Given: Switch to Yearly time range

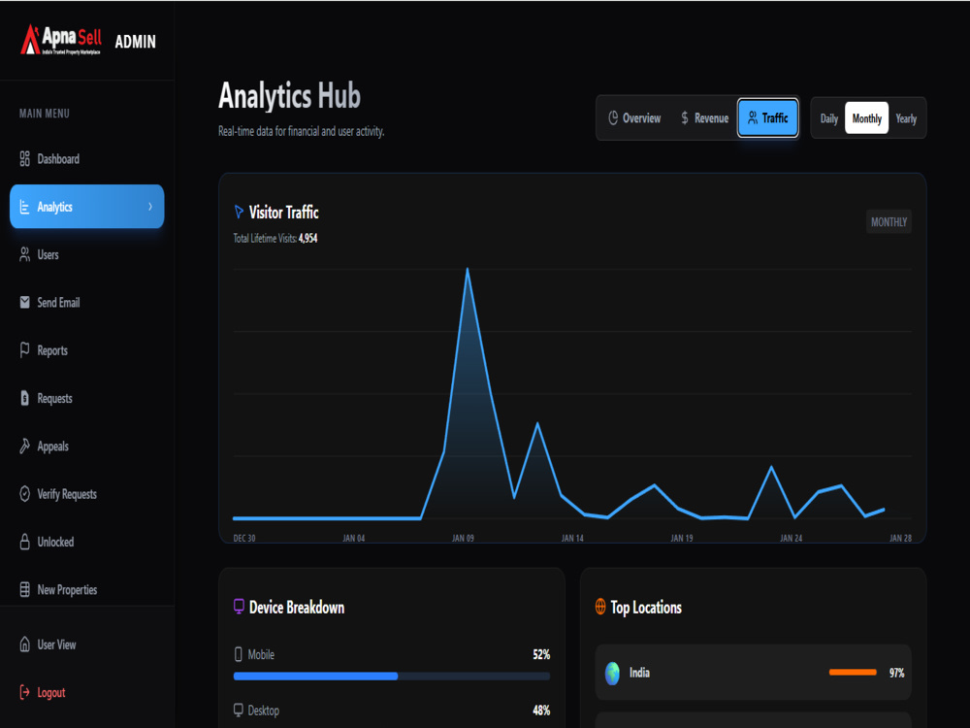Looking at the screenshot, I should 906,118.
